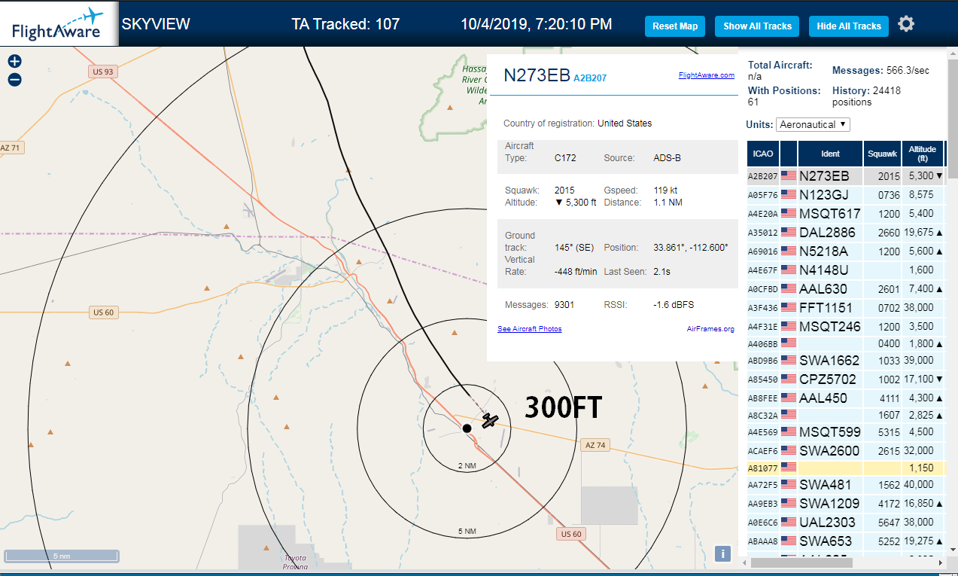This screenshot has height=576, width=958.
Task: Click the US 93 highway label
Action: click(103, 72)
